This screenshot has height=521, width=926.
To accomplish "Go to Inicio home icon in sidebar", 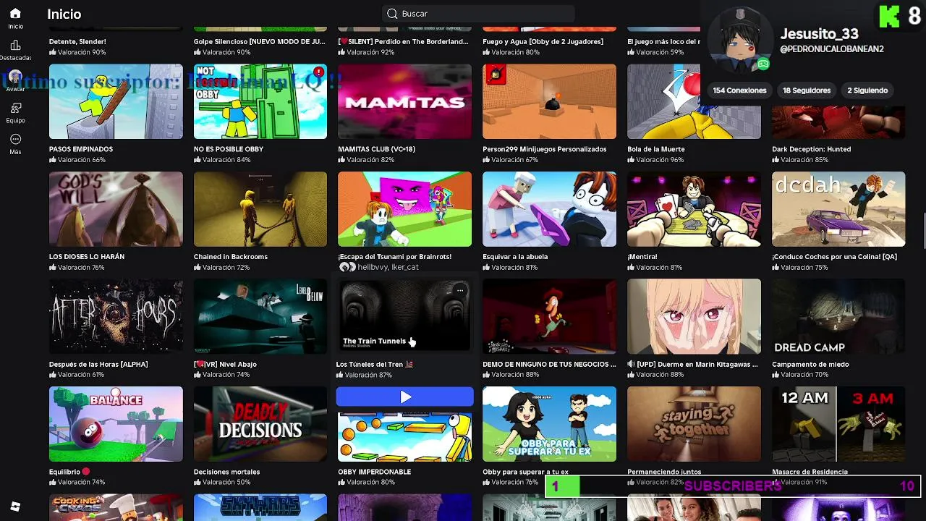I will 15,14.
